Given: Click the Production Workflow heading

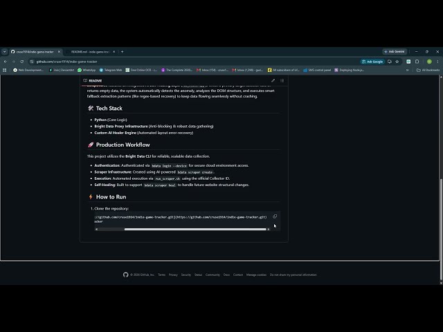Looking at the screenshot, I should point(123,145).
